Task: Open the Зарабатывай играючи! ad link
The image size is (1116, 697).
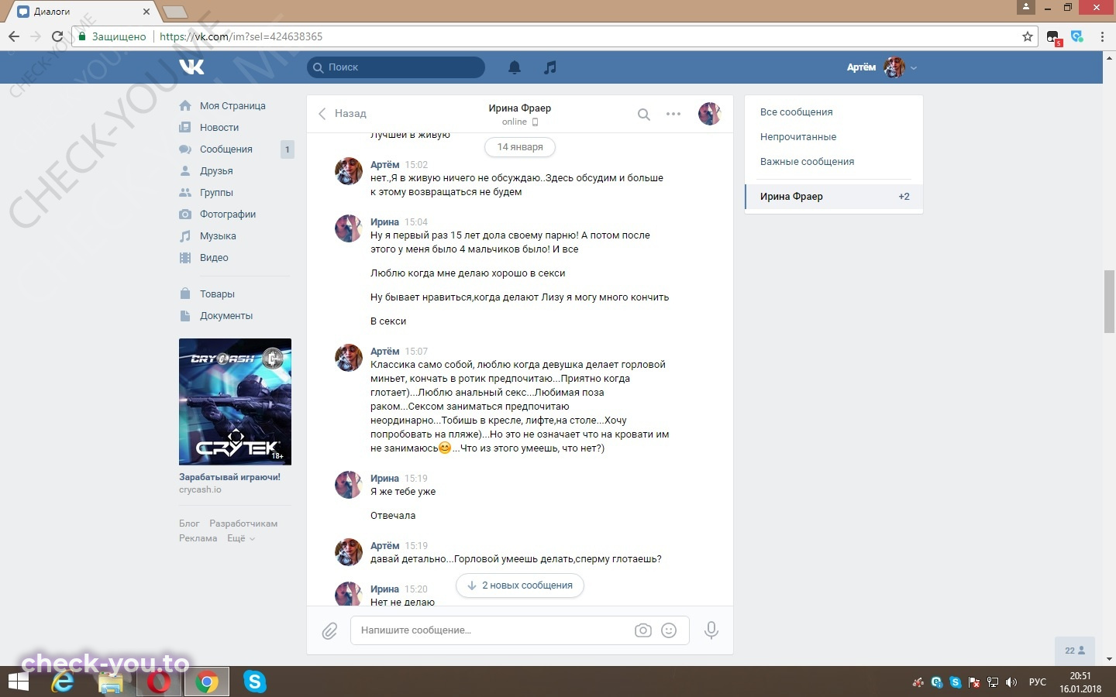Action: [x=229, y=477]
